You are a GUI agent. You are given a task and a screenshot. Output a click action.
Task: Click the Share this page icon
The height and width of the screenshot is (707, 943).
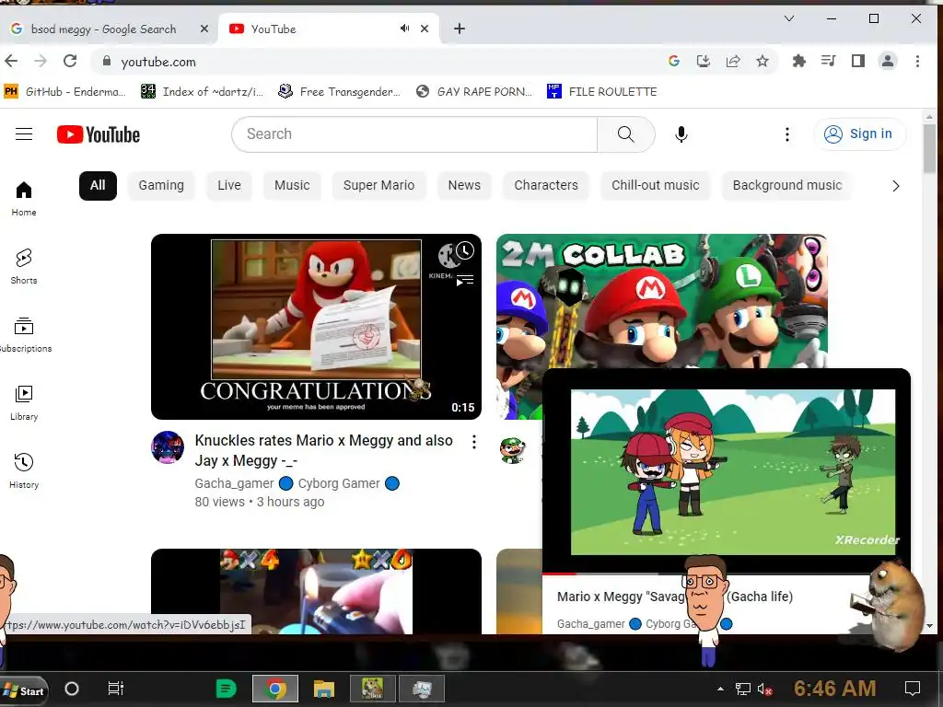pyautogui.click(x=732, y=61)
